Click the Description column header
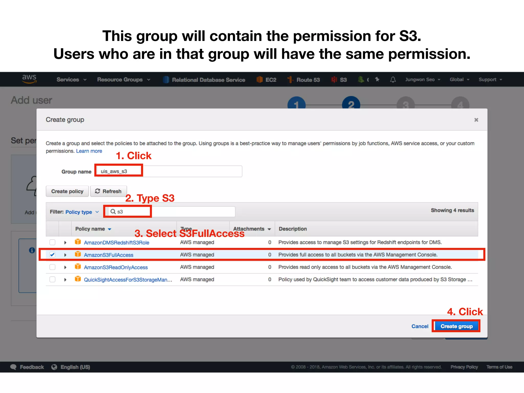 [x=293, y=229]
